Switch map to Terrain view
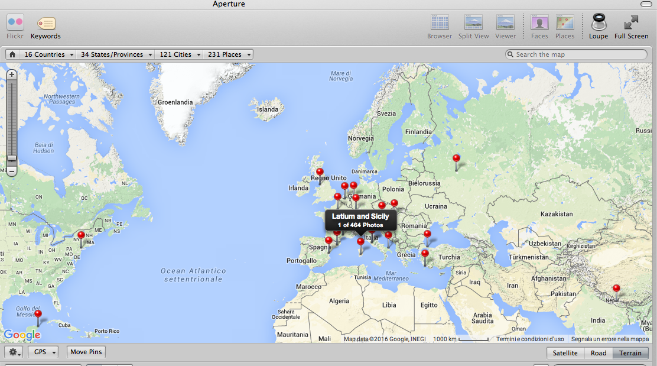Image resolution: width=657 pixels, height=366 pixels. coord(630,353)
